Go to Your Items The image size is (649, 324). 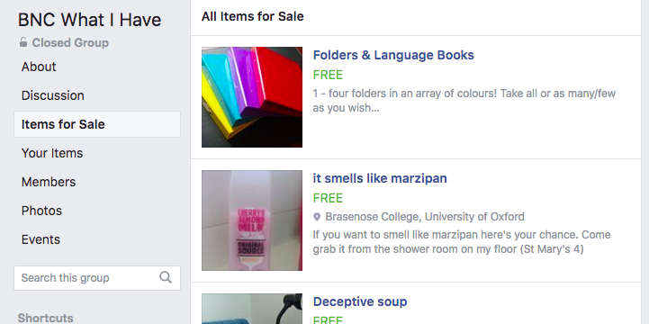point(52,153)
